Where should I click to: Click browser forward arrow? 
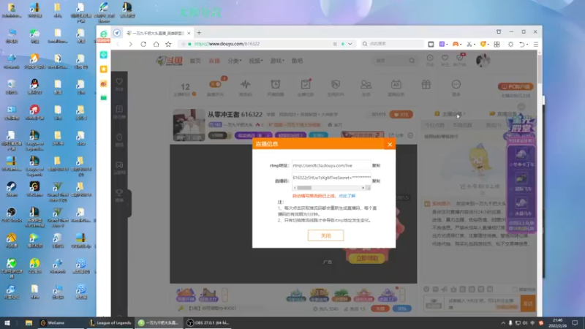click(x=130, y=44)
